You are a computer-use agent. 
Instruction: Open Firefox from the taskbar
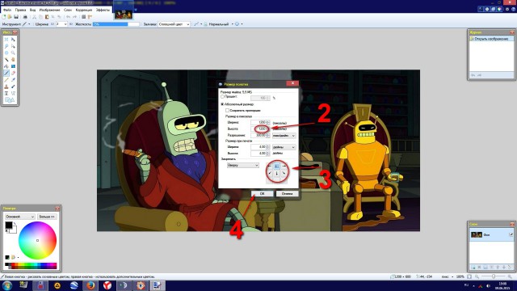tap(90, 285)
